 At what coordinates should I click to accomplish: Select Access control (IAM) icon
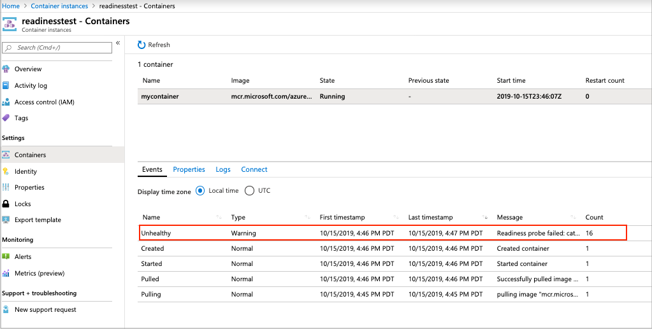[x=6, y=102]
